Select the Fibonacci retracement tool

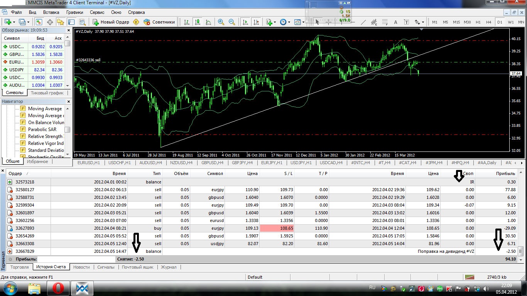click(385, 22)
